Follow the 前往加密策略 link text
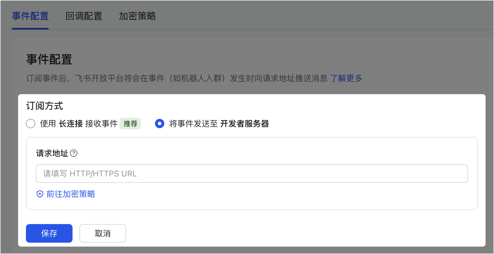 click(71, 194)
